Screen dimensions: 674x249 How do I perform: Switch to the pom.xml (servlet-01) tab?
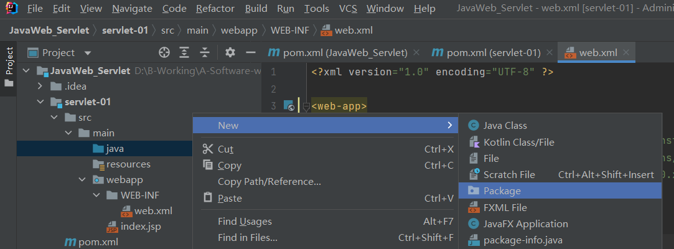click(492, 53)
